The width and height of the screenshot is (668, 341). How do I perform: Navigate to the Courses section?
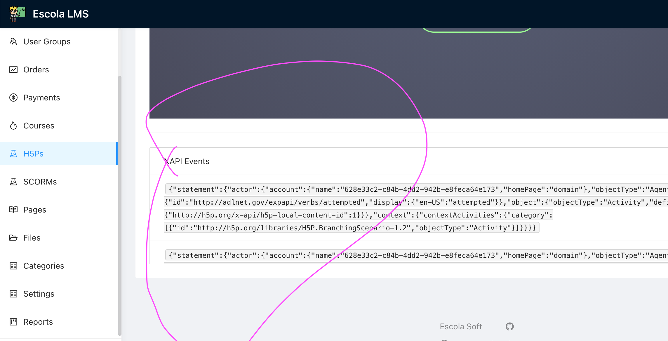click(x=38, y=126)
